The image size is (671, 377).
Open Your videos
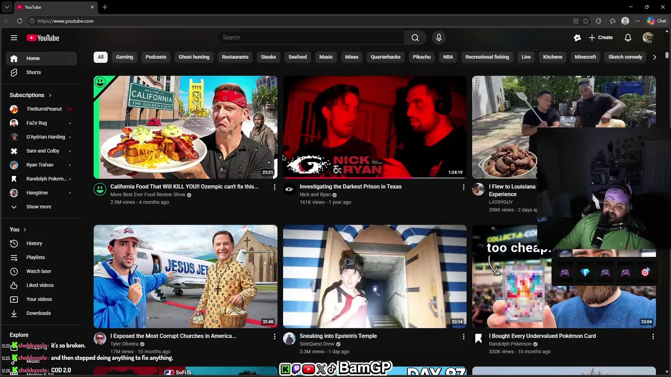41,299
